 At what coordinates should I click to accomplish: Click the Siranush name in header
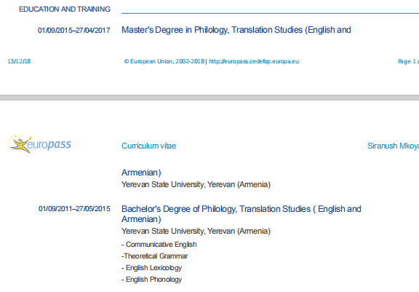point(393,146)
